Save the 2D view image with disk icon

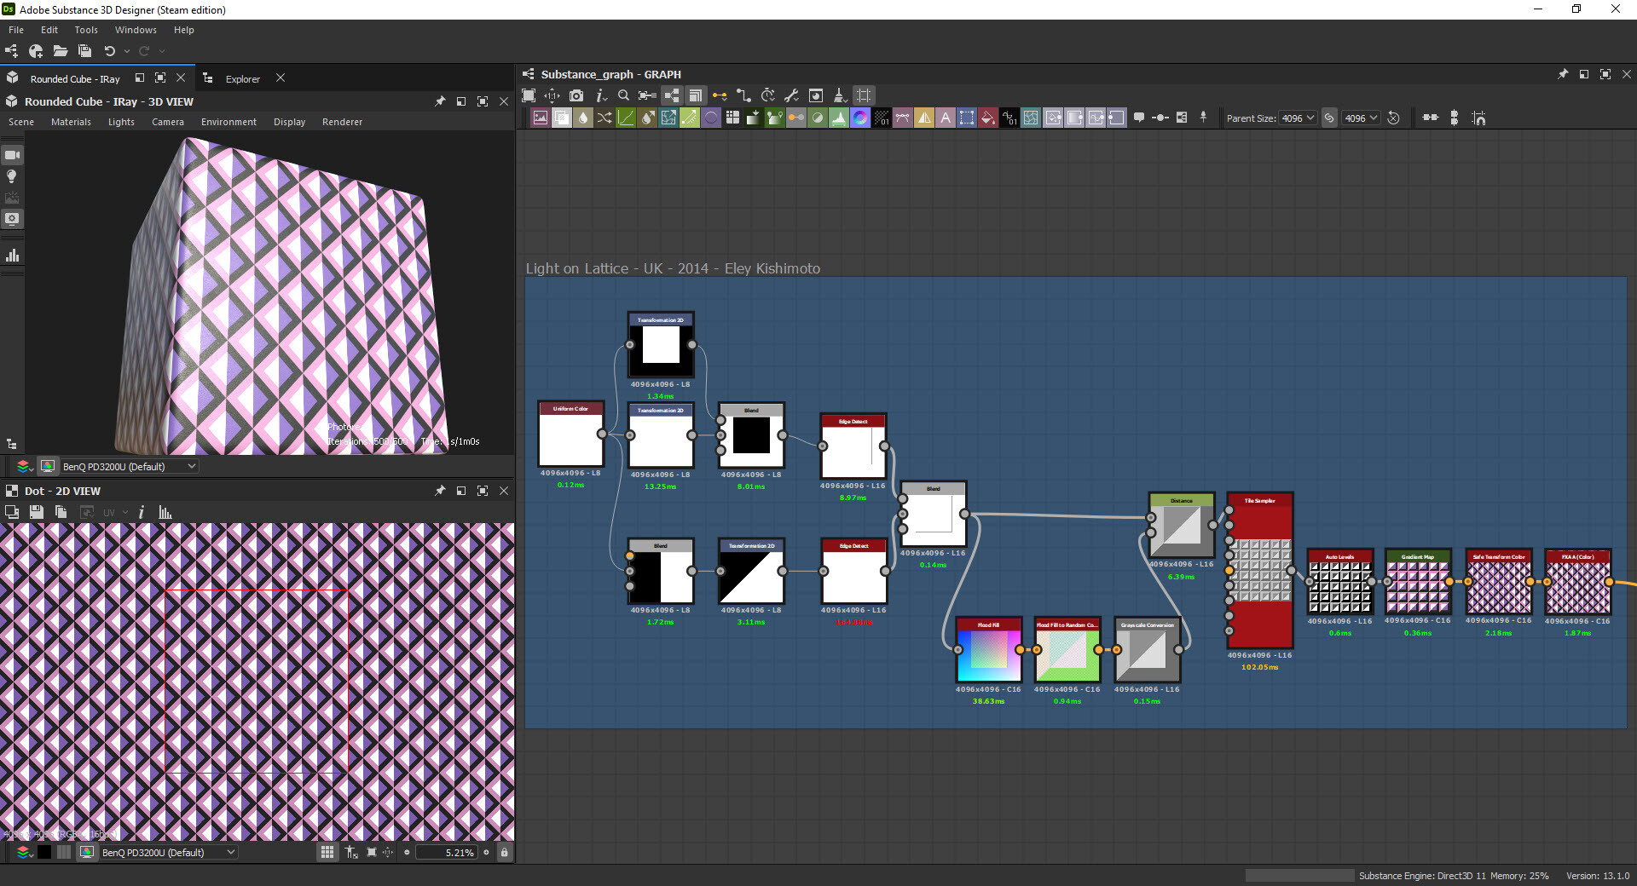click(36, 512)
